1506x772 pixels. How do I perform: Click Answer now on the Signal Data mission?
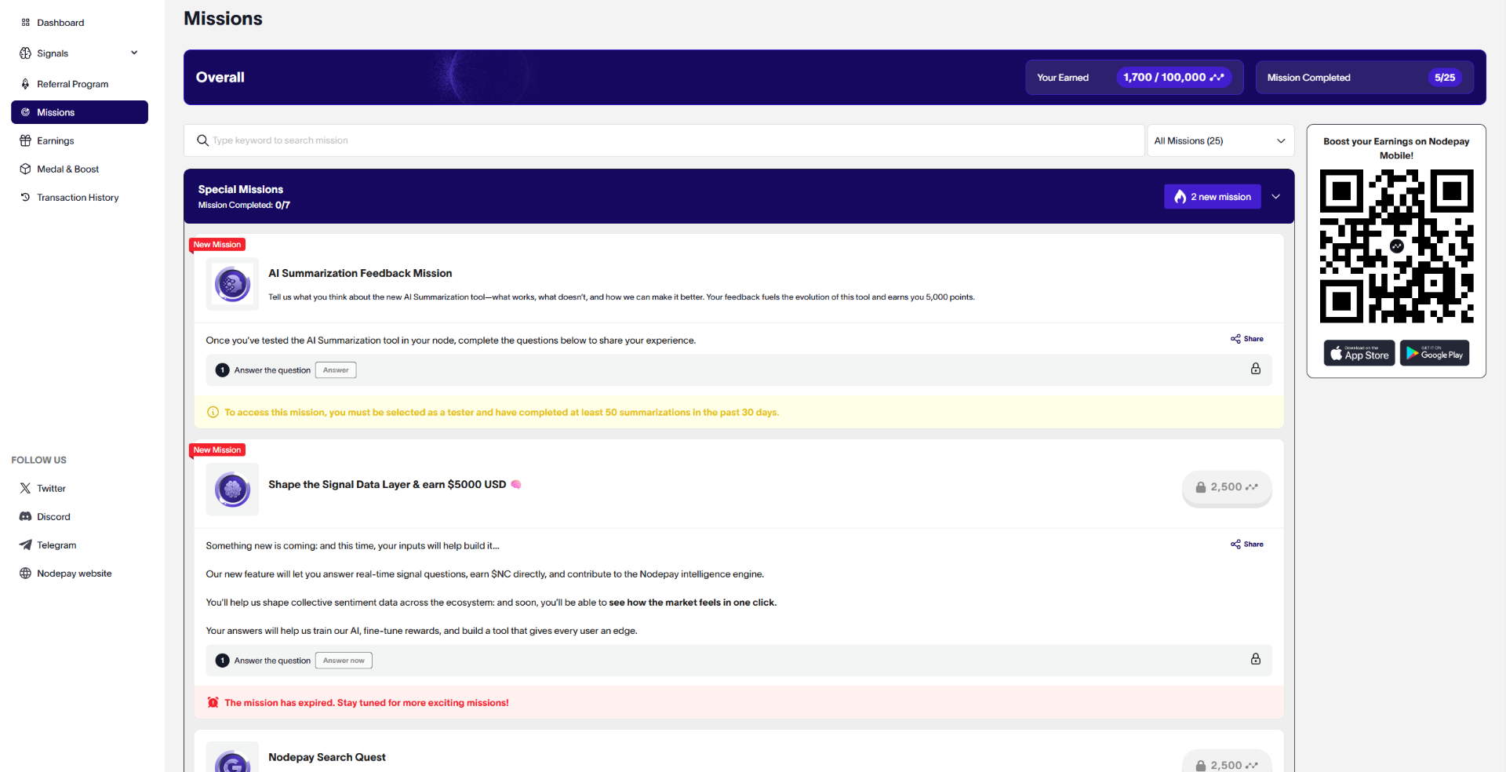click(343, 660)
